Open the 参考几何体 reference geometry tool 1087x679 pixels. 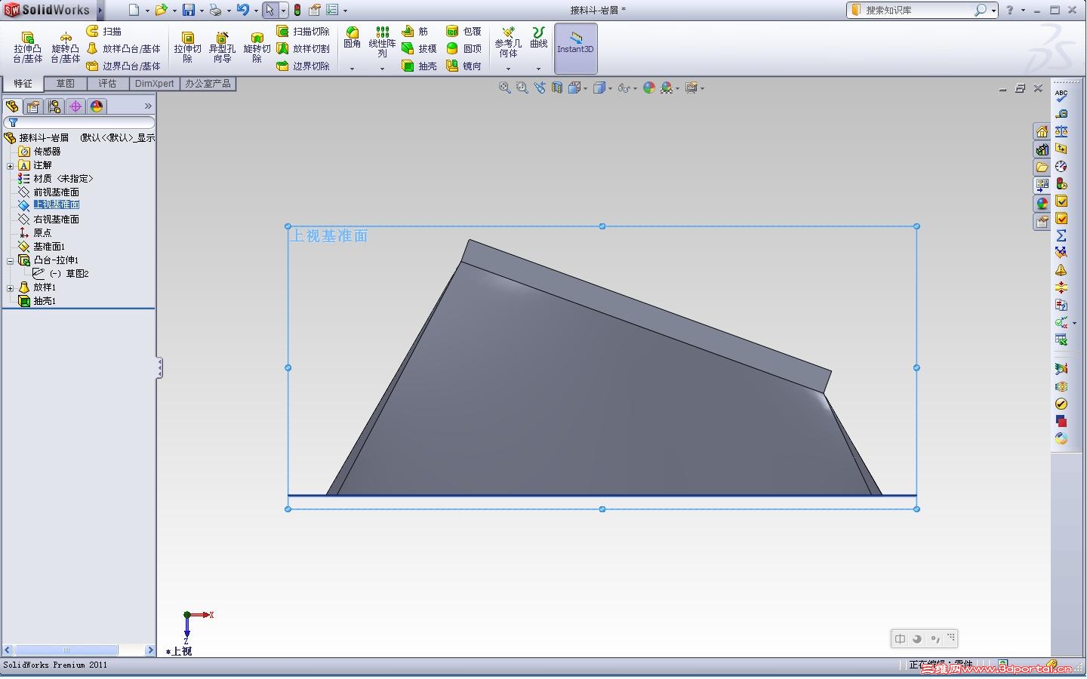[508, 42]
